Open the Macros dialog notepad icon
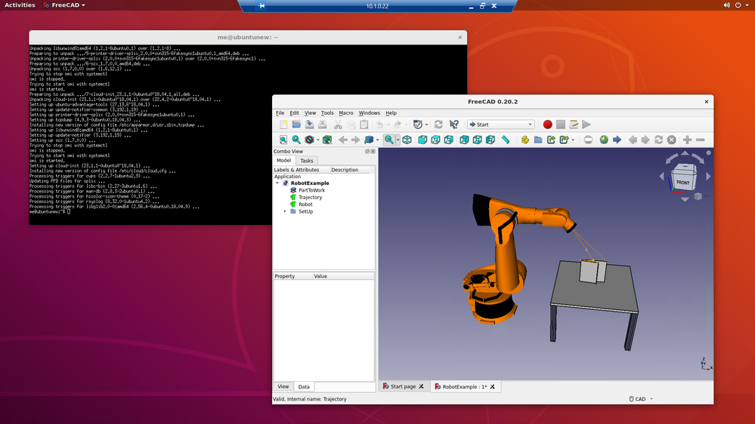 pyautogui.click(x=574, y=124)
